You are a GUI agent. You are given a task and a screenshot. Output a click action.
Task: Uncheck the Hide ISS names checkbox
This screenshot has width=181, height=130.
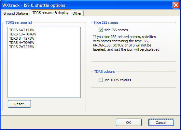(101, 30)
